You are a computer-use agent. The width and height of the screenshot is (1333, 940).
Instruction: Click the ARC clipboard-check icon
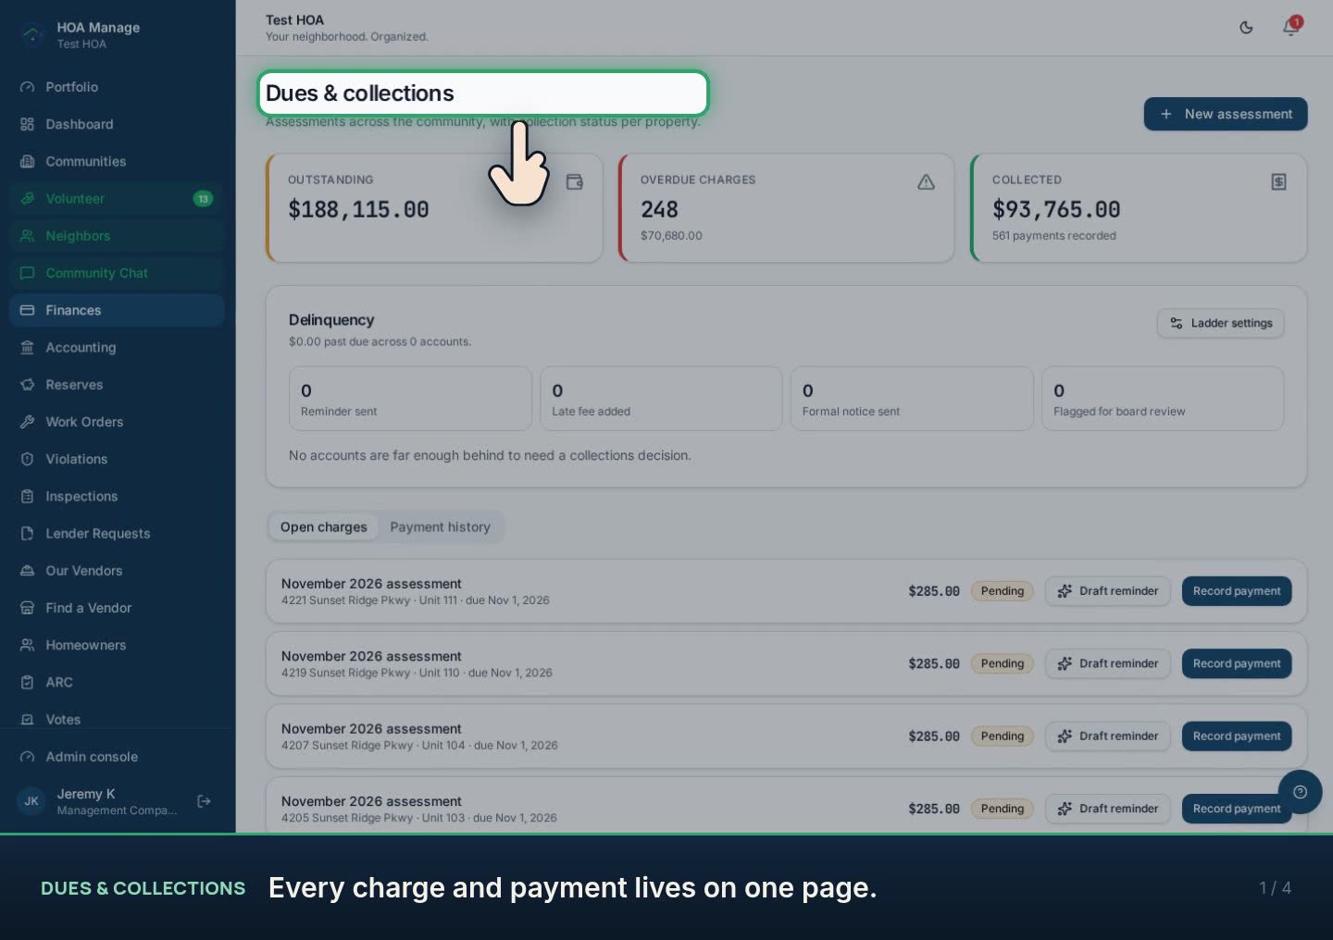click(x=27, y=682)
